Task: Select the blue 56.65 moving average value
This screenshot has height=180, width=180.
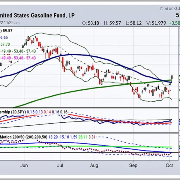Action: 4,37
